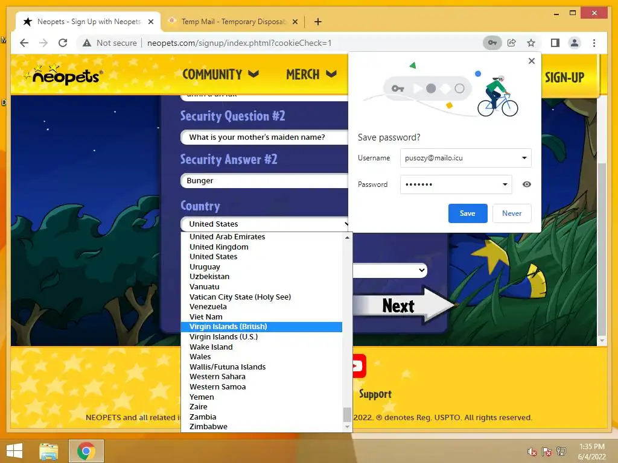This screenshot has height=463, width=618.
Task: Click Security Answer #2 field with Bunger
Action: [x=264, y=181]
